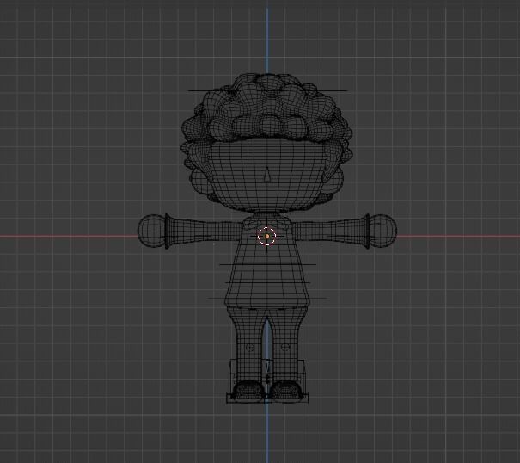Viewport: 520px width, 463px height.
Task: Select the character's face mesh
Action: click(267, 176)
